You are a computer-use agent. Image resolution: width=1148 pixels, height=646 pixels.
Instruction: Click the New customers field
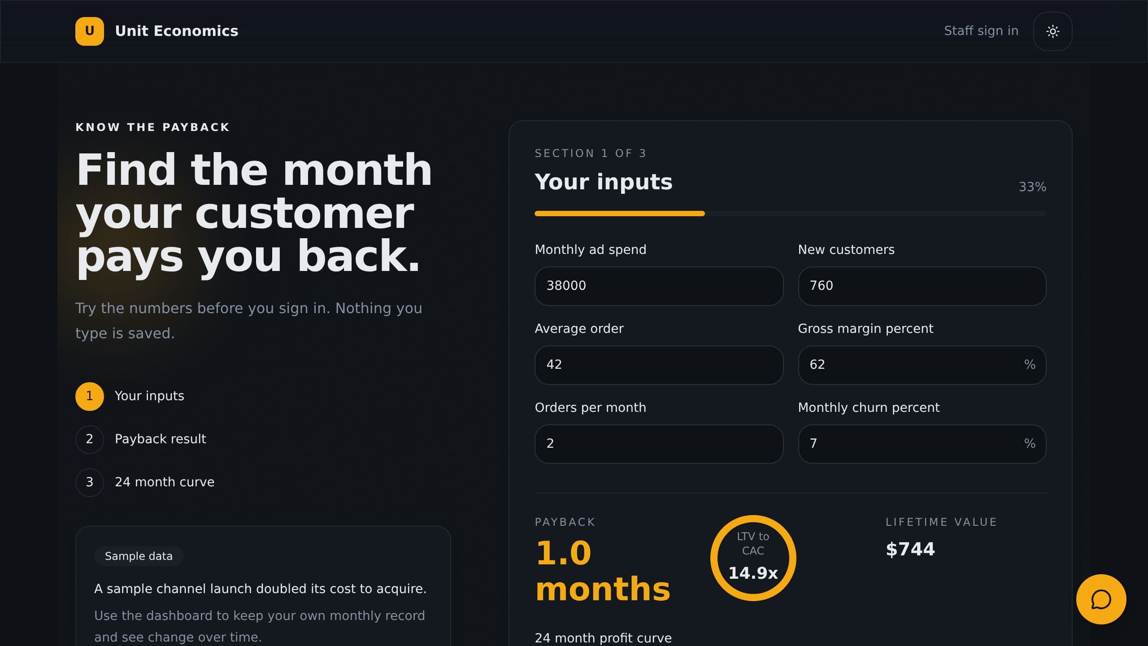click(922, 286)
